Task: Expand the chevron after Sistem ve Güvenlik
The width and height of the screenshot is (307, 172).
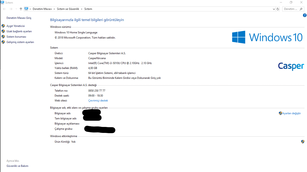Action: [82, 9]
